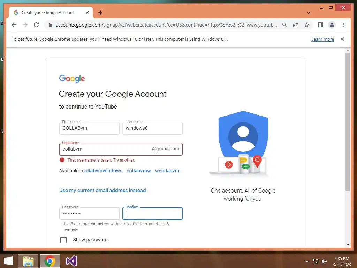
Task: Click the forward navigation arrow
Action: point(25,25)
